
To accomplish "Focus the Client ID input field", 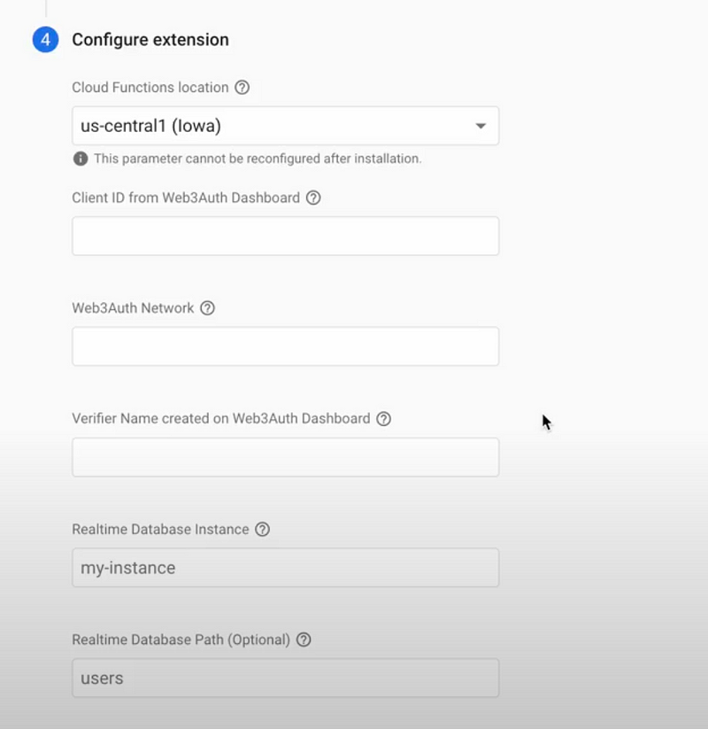I will [x=286, y=236].
